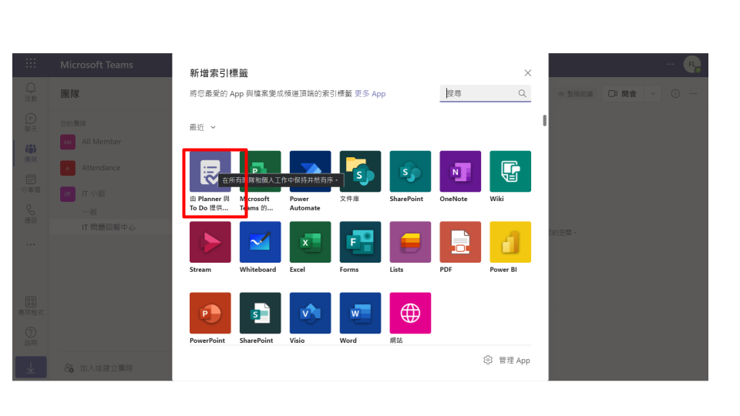Expand the 最近 sort dropdown
Viewport: 740px width, 416px height.
(203, 127)
